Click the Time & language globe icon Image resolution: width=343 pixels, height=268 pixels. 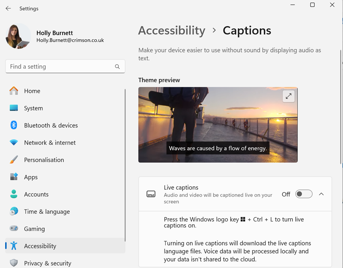point(14,211)
